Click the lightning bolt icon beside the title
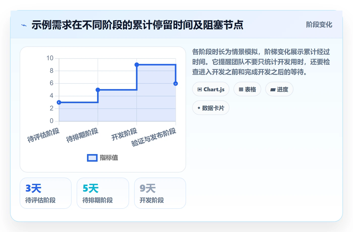353x232 pixels. pyautogui.click(x=24, y=25)
